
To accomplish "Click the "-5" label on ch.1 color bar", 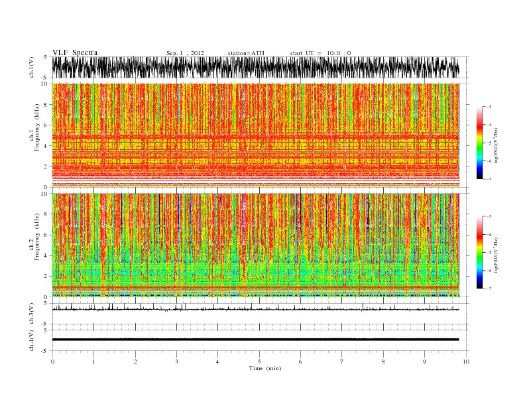I will 489,143.
